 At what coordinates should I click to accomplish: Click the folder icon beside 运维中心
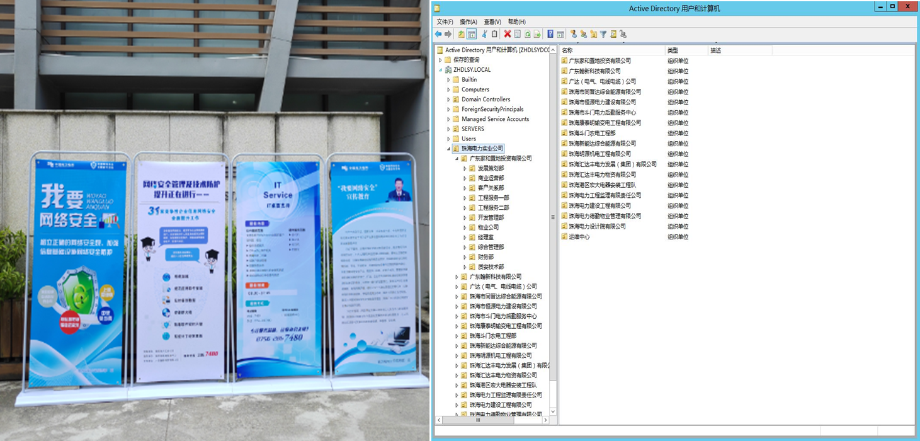(565, 237)
